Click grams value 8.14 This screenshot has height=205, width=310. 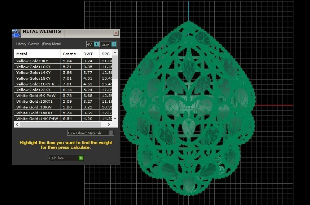(67, 90)
